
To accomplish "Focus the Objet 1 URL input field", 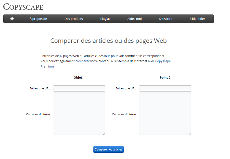I will [79, 88].
